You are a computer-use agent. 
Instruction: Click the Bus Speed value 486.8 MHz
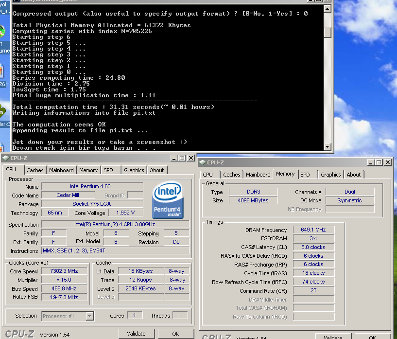(x=64, y=288)
